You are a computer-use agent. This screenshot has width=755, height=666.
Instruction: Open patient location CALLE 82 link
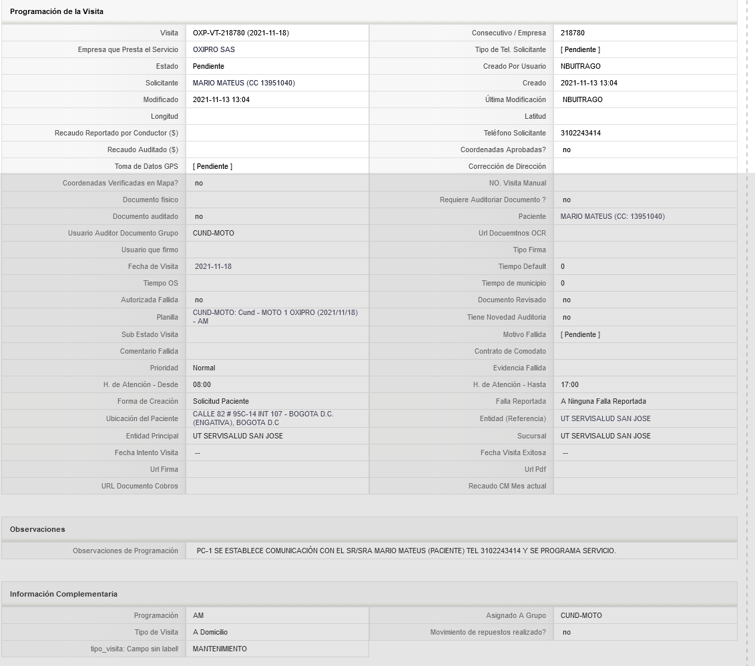[x=263, y=418]
